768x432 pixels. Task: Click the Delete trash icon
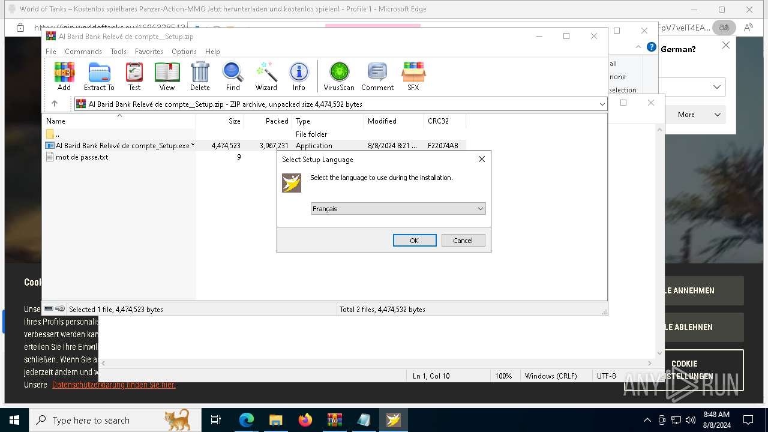tap(200, 76)
